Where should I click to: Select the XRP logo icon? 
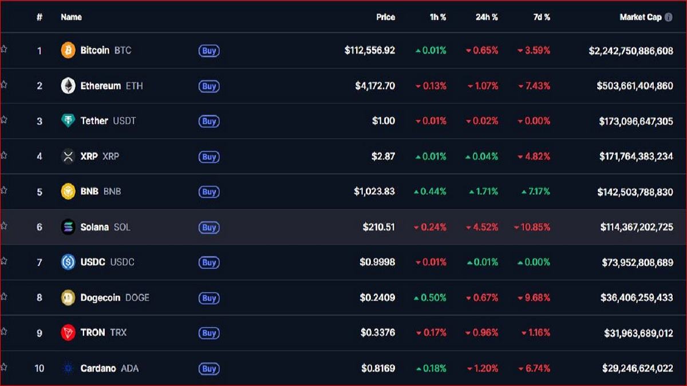(x=68, y=156)
